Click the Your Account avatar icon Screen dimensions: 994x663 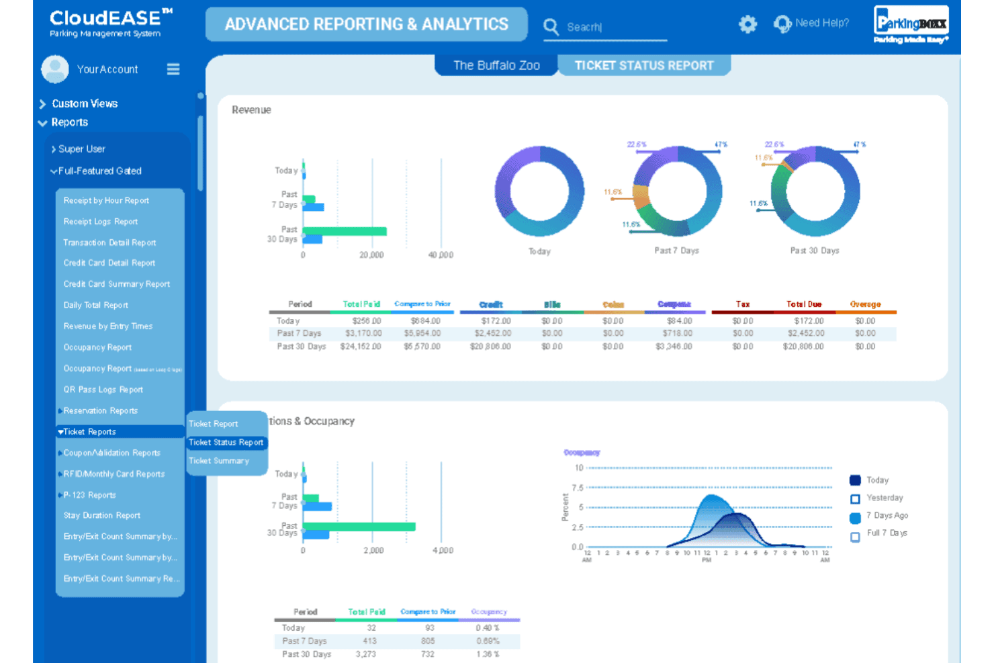tap(55, 69)
